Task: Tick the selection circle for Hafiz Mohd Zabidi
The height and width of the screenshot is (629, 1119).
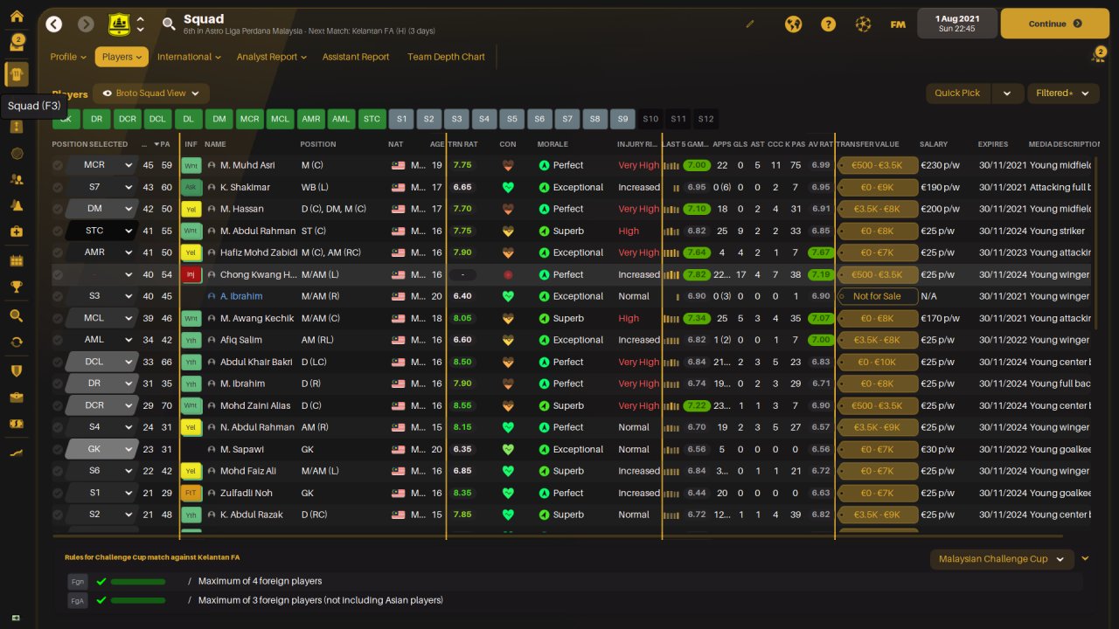Action: tap(58, 252)
